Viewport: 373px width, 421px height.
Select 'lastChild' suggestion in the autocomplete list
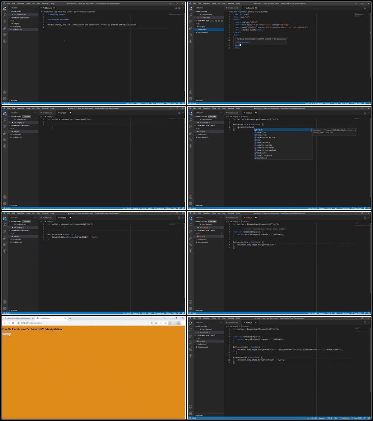pos(282,158)
